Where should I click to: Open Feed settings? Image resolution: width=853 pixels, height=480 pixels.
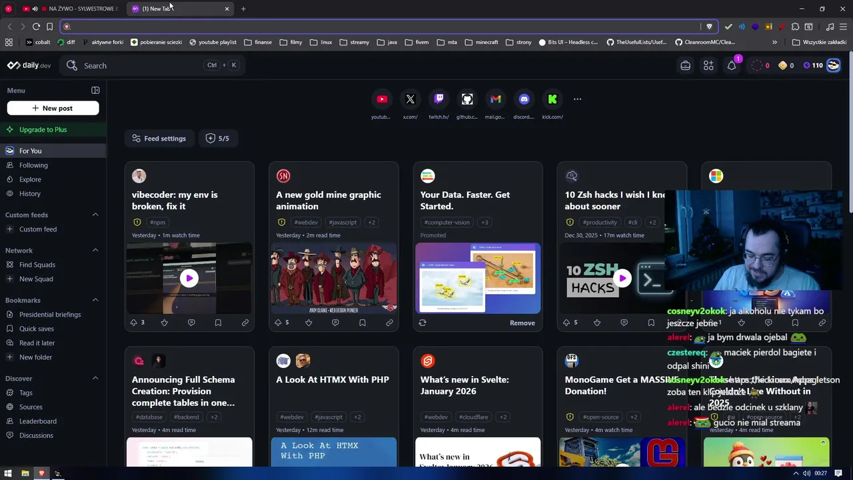[159, 139]
